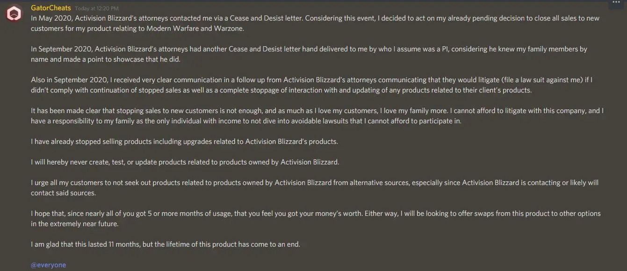Click the 'Today at 12:20 PM' timestamp
Screen dimensions: 627x271
(x=95, y=8)
